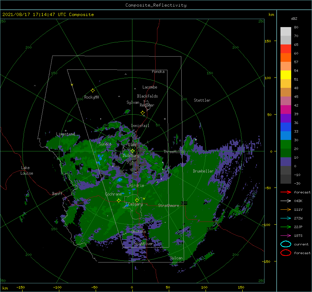This screenshot has width=312, height=292.
Task: Click the Sylvan label
Action: [x=133, y=102]
